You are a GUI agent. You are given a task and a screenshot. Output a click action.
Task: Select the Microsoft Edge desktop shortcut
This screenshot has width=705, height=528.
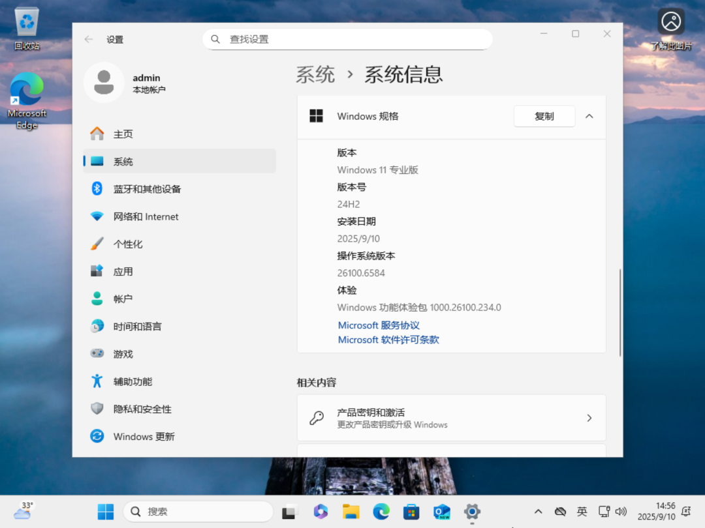click(x=27, y=100)
